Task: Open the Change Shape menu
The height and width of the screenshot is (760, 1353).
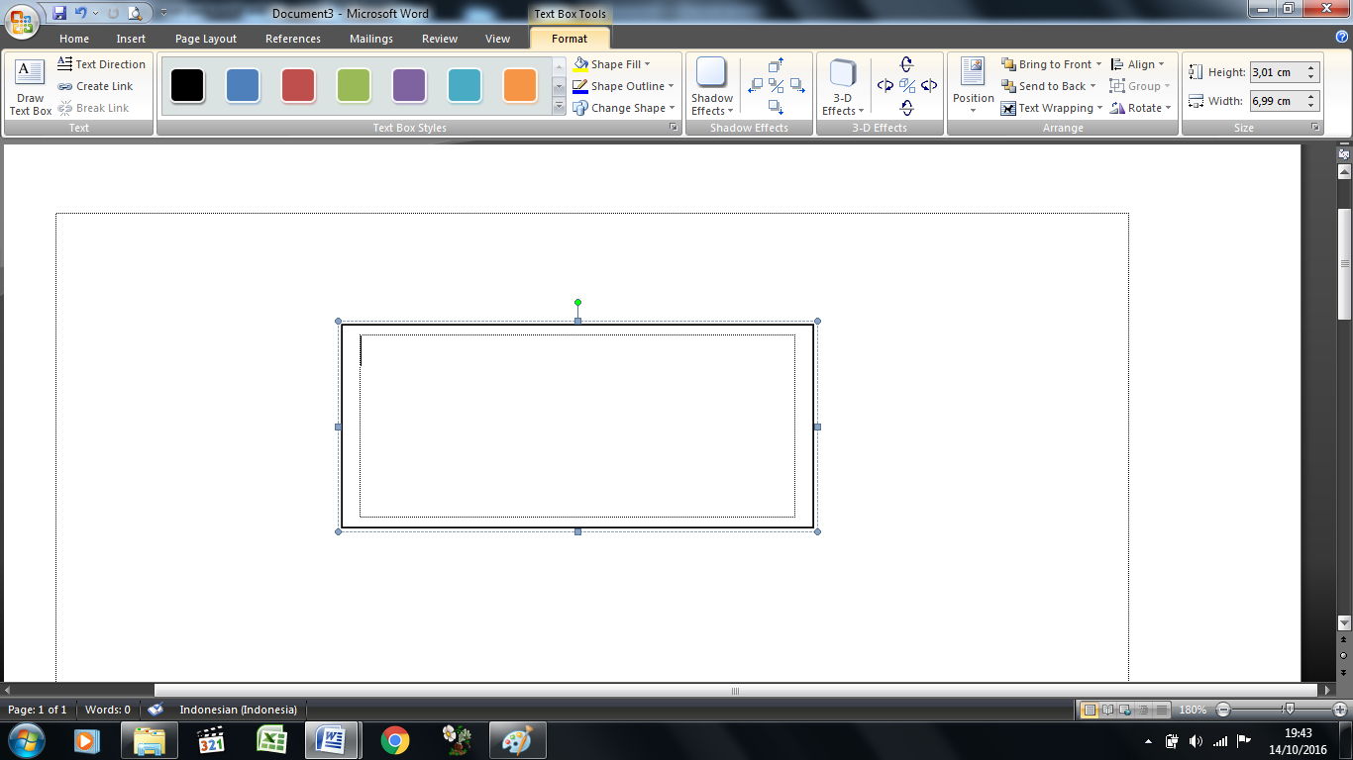Action: coord(624,108)
